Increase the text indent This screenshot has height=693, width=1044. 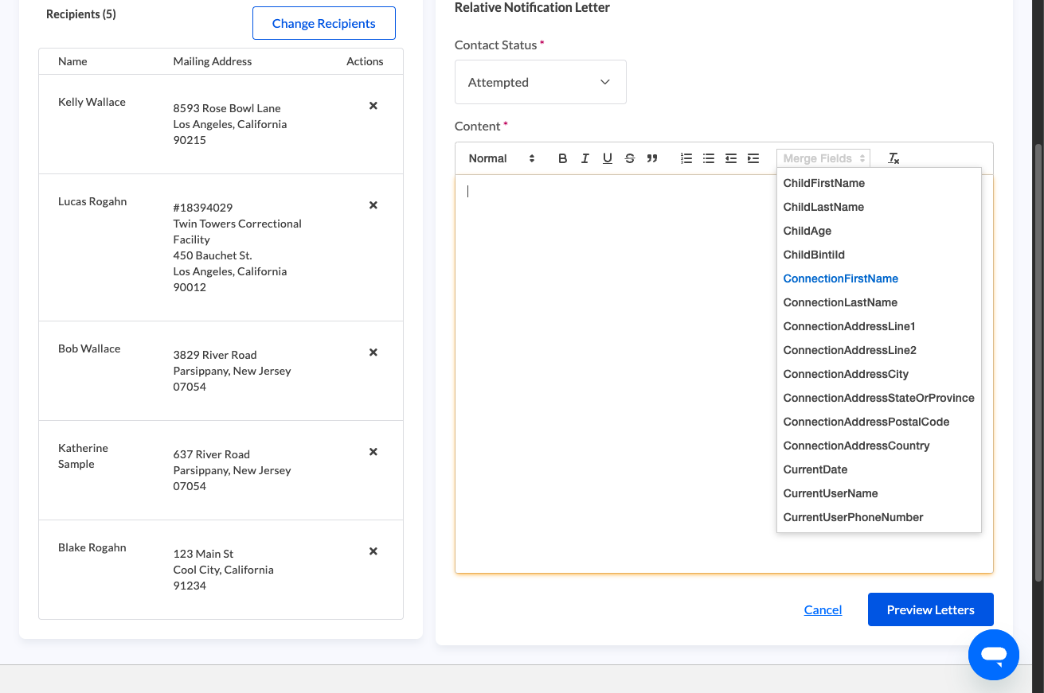pyautogui.click(x=753, y=158)
